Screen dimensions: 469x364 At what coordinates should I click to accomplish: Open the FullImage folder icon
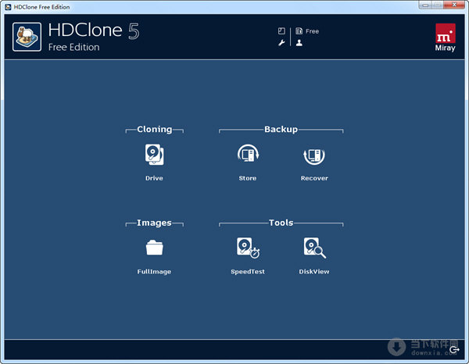tap(154, 248)
